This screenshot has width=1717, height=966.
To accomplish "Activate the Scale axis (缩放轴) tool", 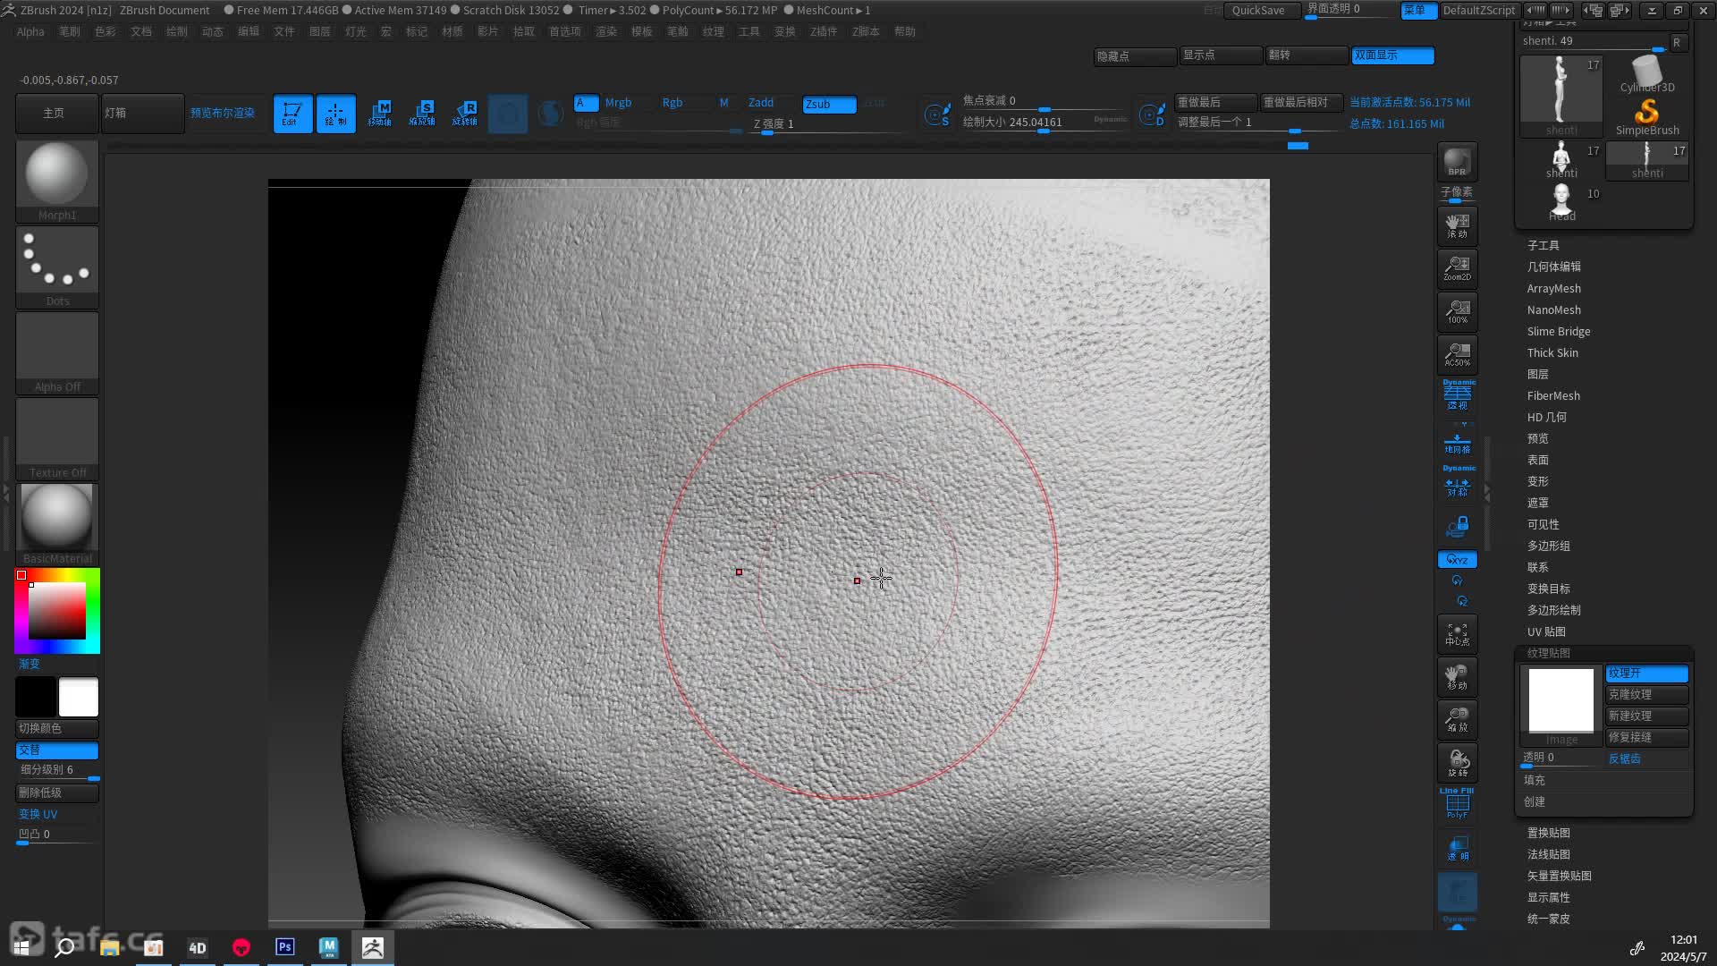I will (x=422, y=114).
